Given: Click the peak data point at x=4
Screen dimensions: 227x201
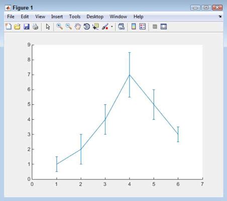Looking at the screenshot, I should 130,75.
